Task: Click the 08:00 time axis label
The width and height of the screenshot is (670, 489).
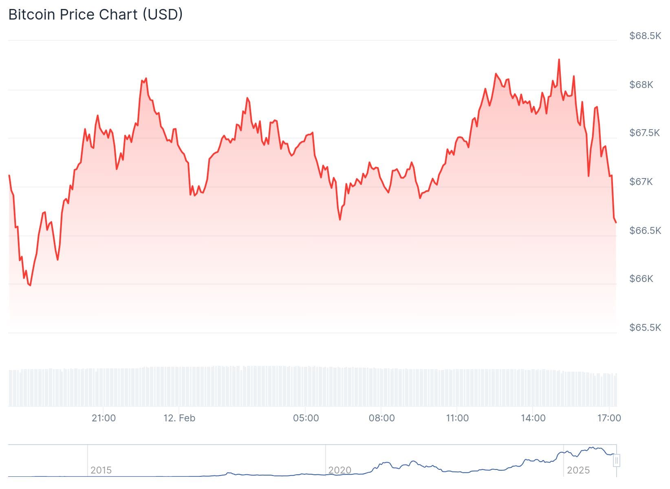Action: [381, 418]
